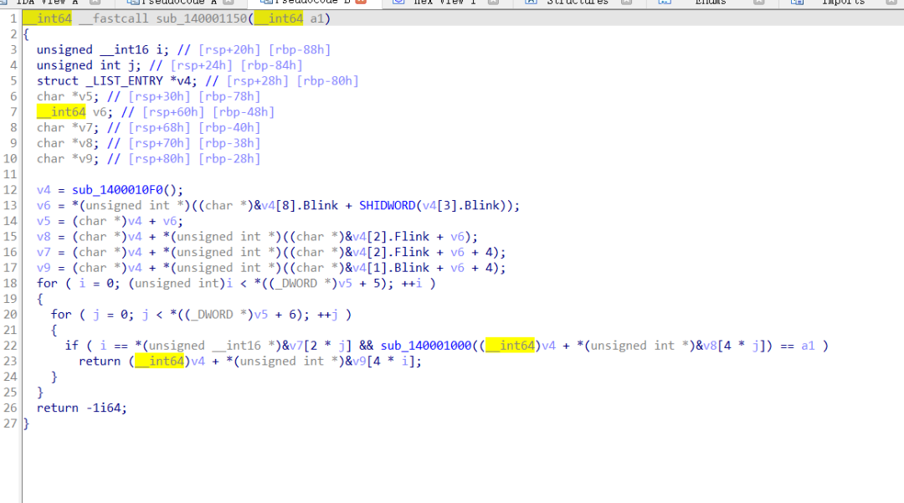This screenshot has width=904, height=503.
Task: Click highlighted __int64 in the v6 declaration
Action: [61, 112]
